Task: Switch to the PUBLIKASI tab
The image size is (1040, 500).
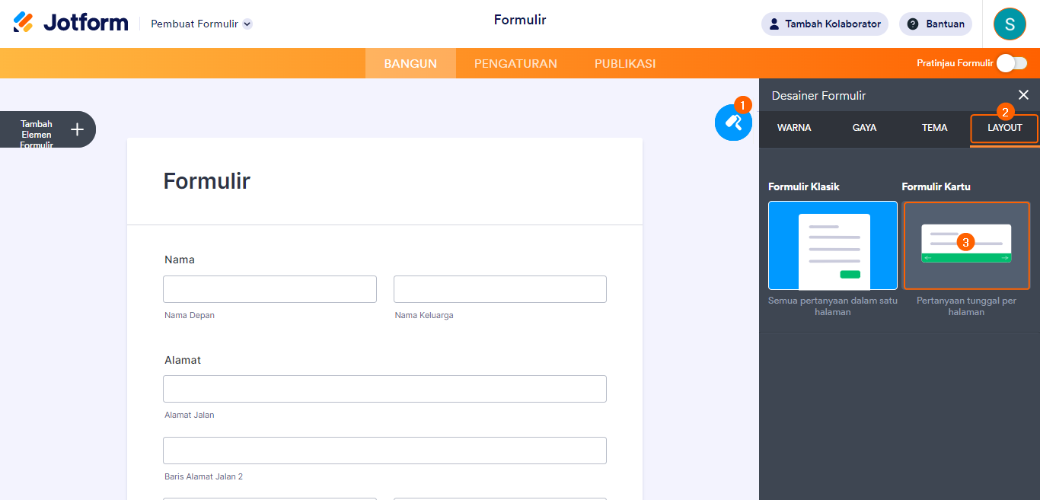Action: click(625, 63)
